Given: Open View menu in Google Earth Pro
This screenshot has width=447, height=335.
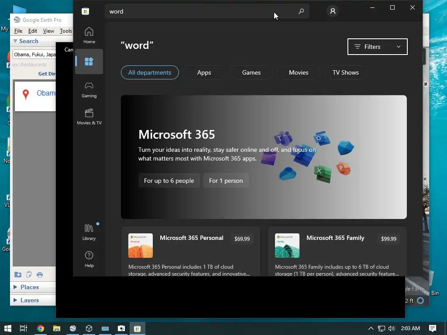Looking at the screenshot, I should [48, 31].
